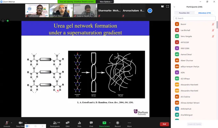
Task: Click the green Share Screen button
Action: pos(104,124)
